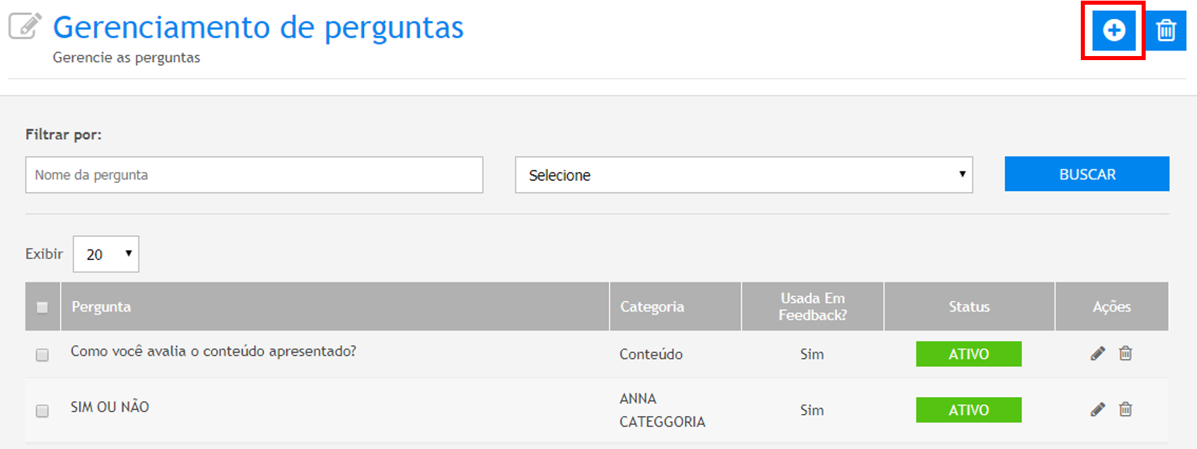Open the 'Como você avalia o conteúdo apresentado?' question

(x=213, y=352)
